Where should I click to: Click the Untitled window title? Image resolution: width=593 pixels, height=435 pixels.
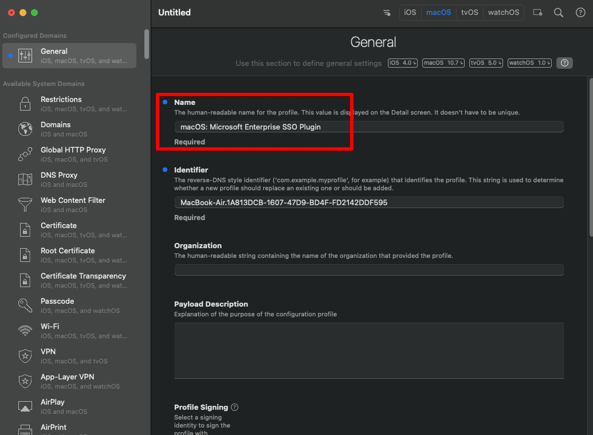tap(174, 13)
